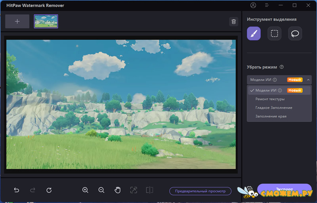Screen dimensions: 317x203
Task: Choose Заполнение края removal mode
Action: (x=271, y=116)
